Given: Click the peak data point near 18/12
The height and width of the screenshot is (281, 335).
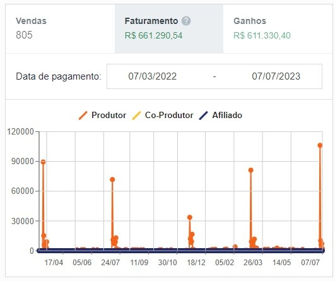Looking at the screenshot, I should pyautogui.click(x=190, y=217).
